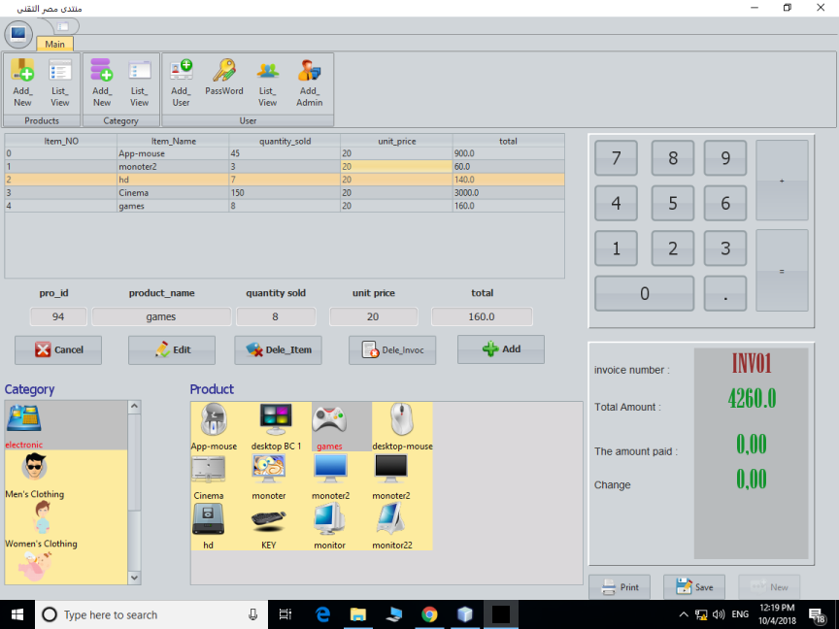
Task: Click the Dele_Invoc button
Action: coord(392,349)
